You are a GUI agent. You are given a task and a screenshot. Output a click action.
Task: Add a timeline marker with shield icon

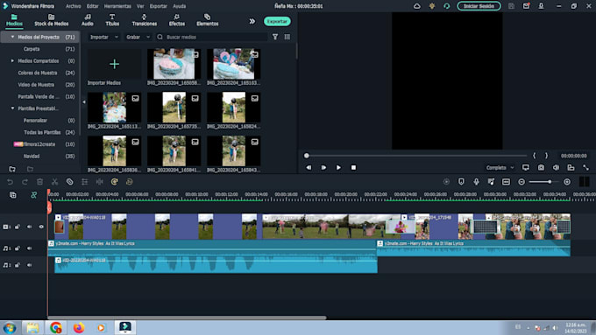[x=461, y=182]
